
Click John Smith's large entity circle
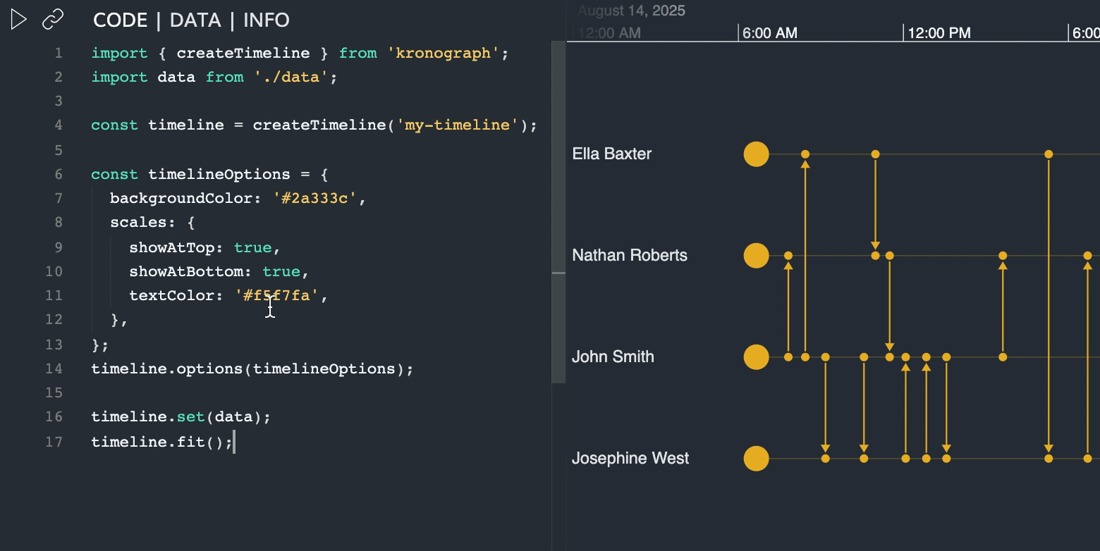click(756, 357)
